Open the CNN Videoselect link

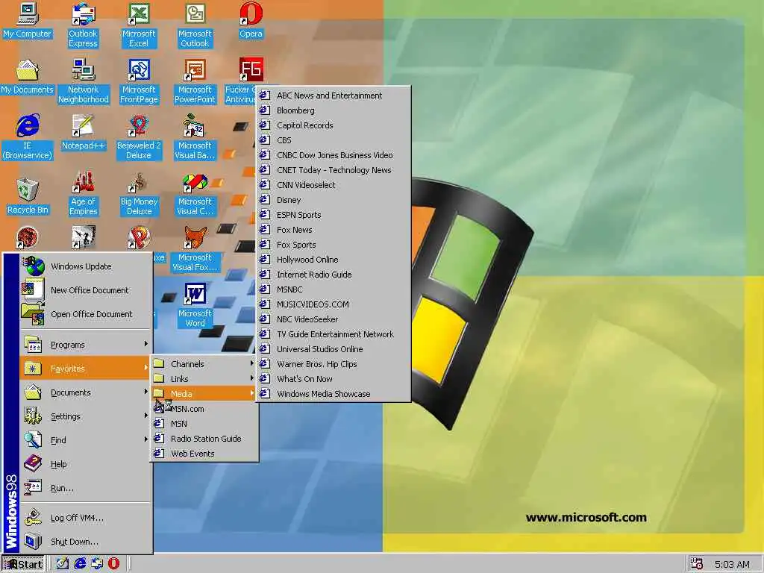coord(334,185)
